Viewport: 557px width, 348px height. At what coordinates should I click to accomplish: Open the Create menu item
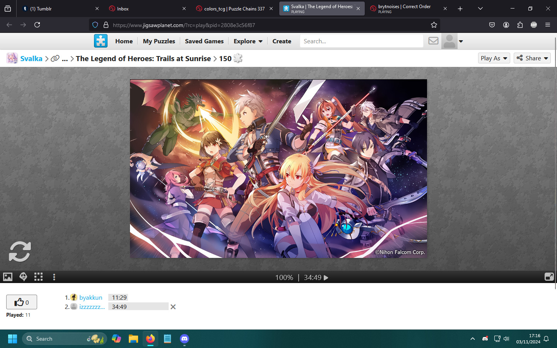coord(282,41)
